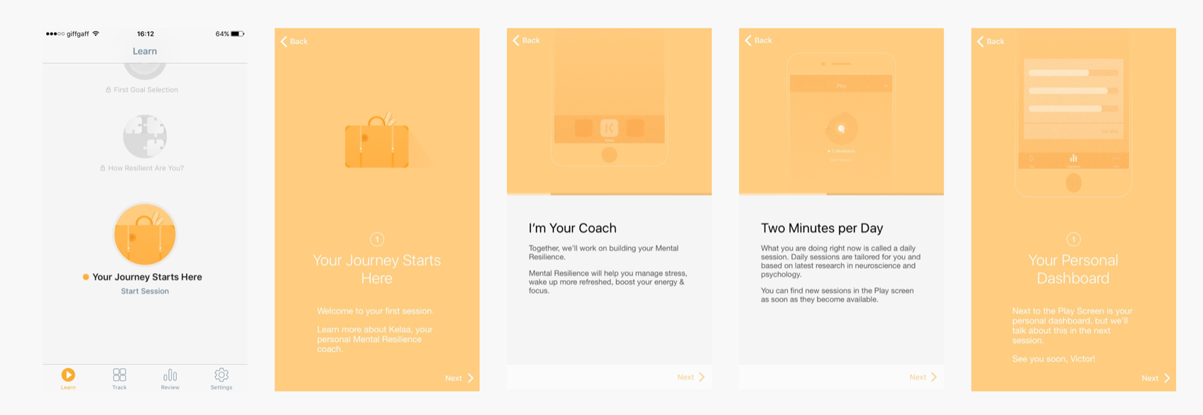Tap the Start Session link
Screen dimensions: 1203x415
click(x=145, y=291)
